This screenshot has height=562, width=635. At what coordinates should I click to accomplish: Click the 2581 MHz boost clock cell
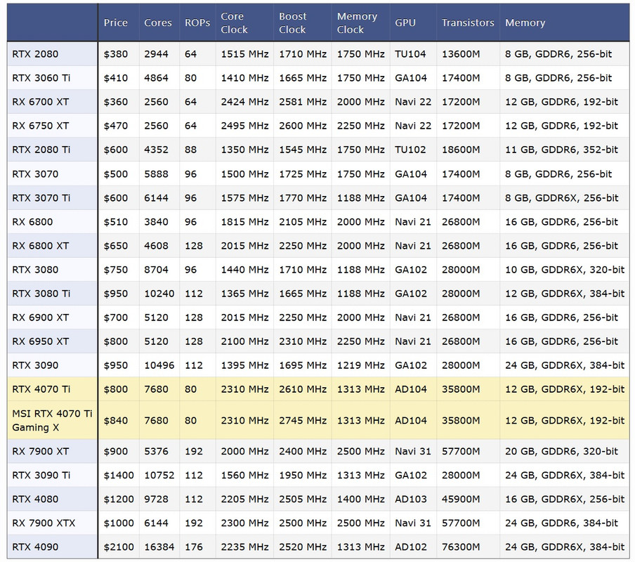(303, 102)
